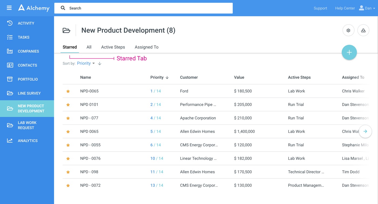Image resolution: width=378 pixels, height=204 pixels.
Task: Open the Help Center link
Action: point(345,8)
